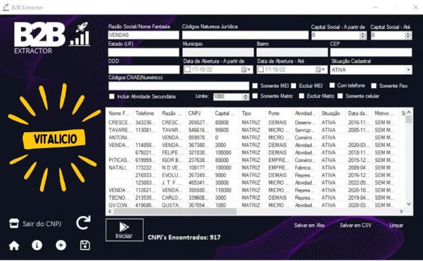Click the table's scroll right arrow
This screenshot has height=261, width=423.
401,211
